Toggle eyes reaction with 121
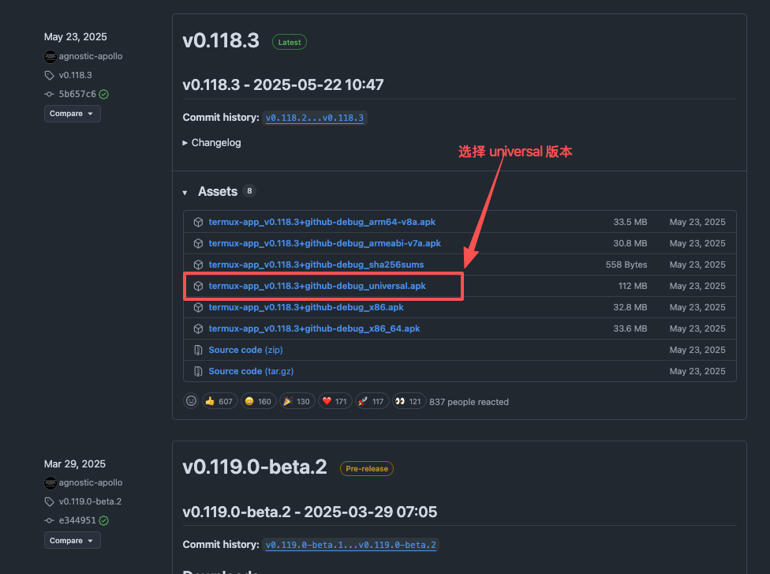This screenshot has width=770, height=574. tap(409, 401)
